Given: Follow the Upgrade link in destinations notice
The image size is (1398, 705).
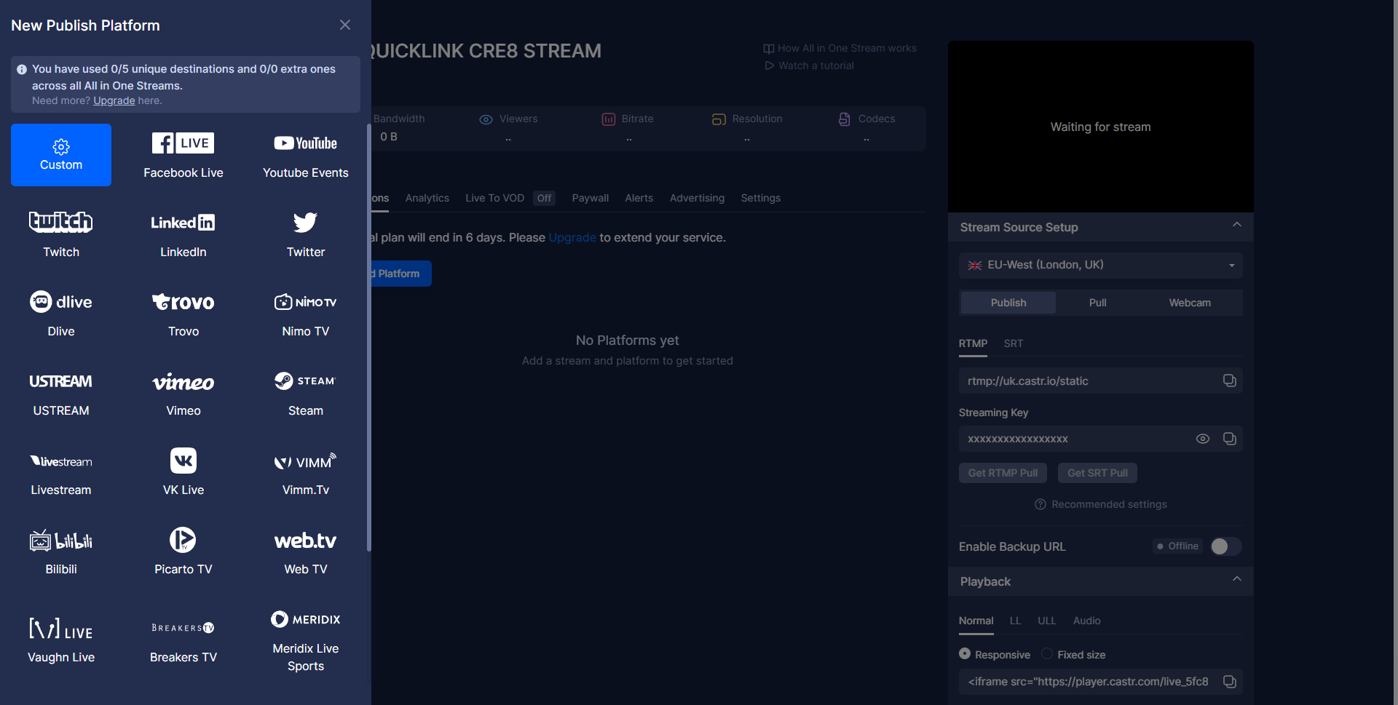Looking at the screenshot, I should 114,101.
